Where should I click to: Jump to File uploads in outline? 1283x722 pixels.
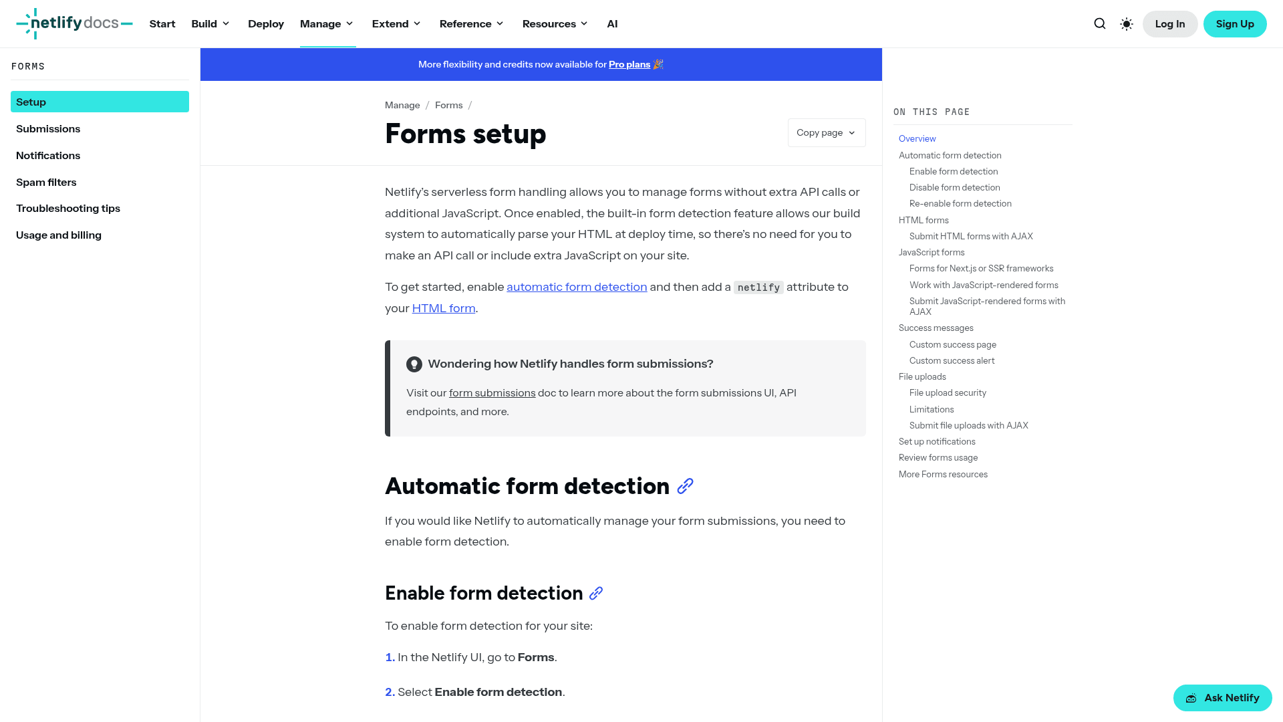[x=922, y=376]
